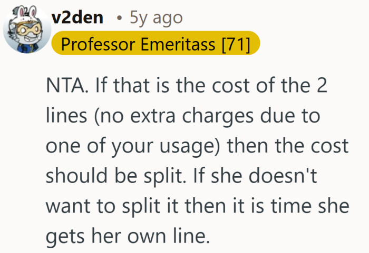Click the line starting "one of your usage)"
The width and height of the screenshot is (369, 253).
pos(197,146)
